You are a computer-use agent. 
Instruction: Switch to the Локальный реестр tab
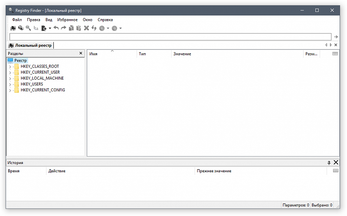click(x=30, y=45)
